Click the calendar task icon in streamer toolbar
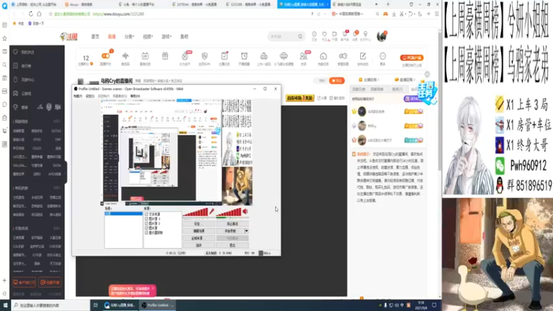 pos(145,56)
